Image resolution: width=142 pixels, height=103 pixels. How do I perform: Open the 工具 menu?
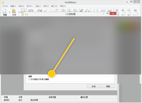tap(38, 6)
